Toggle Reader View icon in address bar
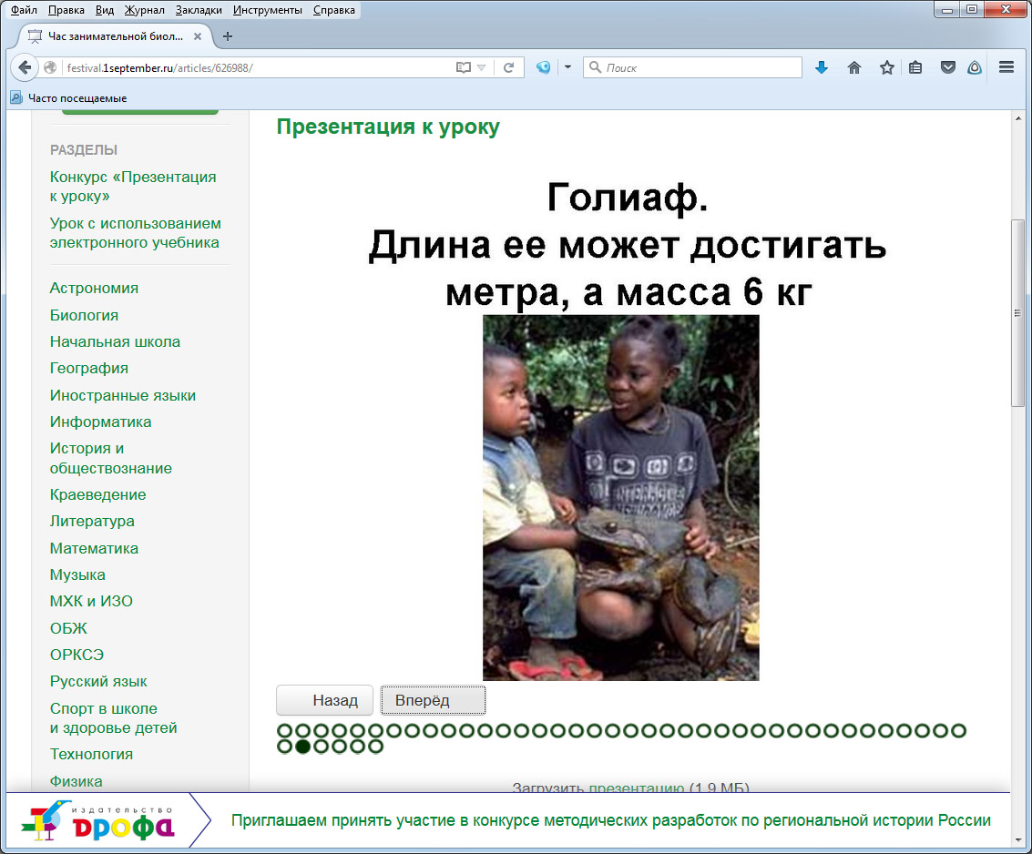Viewport: 1032px width, 854px height. coord(464,67)
